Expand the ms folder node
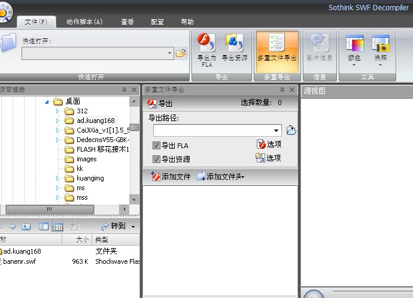The height and width of the screenshot is (298, 413). pos(57,188)
